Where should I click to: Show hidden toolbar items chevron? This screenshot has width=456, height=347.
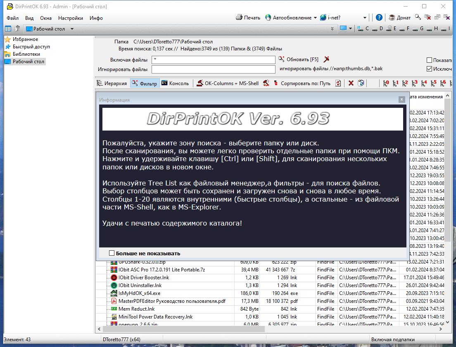point(332,29)
